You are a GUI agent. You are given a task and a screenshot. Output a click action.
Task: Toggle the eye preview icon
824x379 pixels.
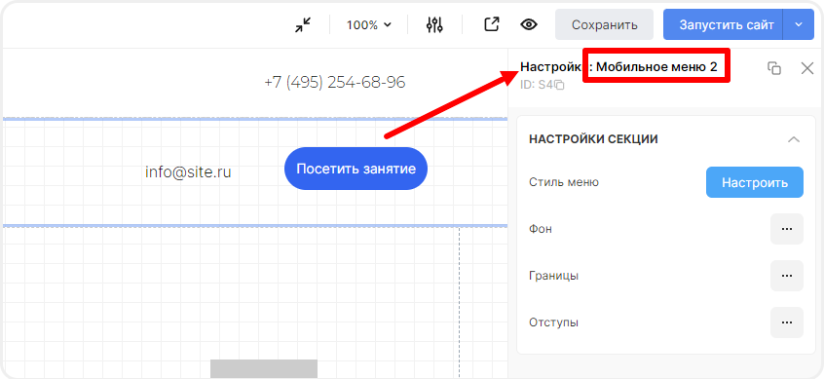(529, 24)
